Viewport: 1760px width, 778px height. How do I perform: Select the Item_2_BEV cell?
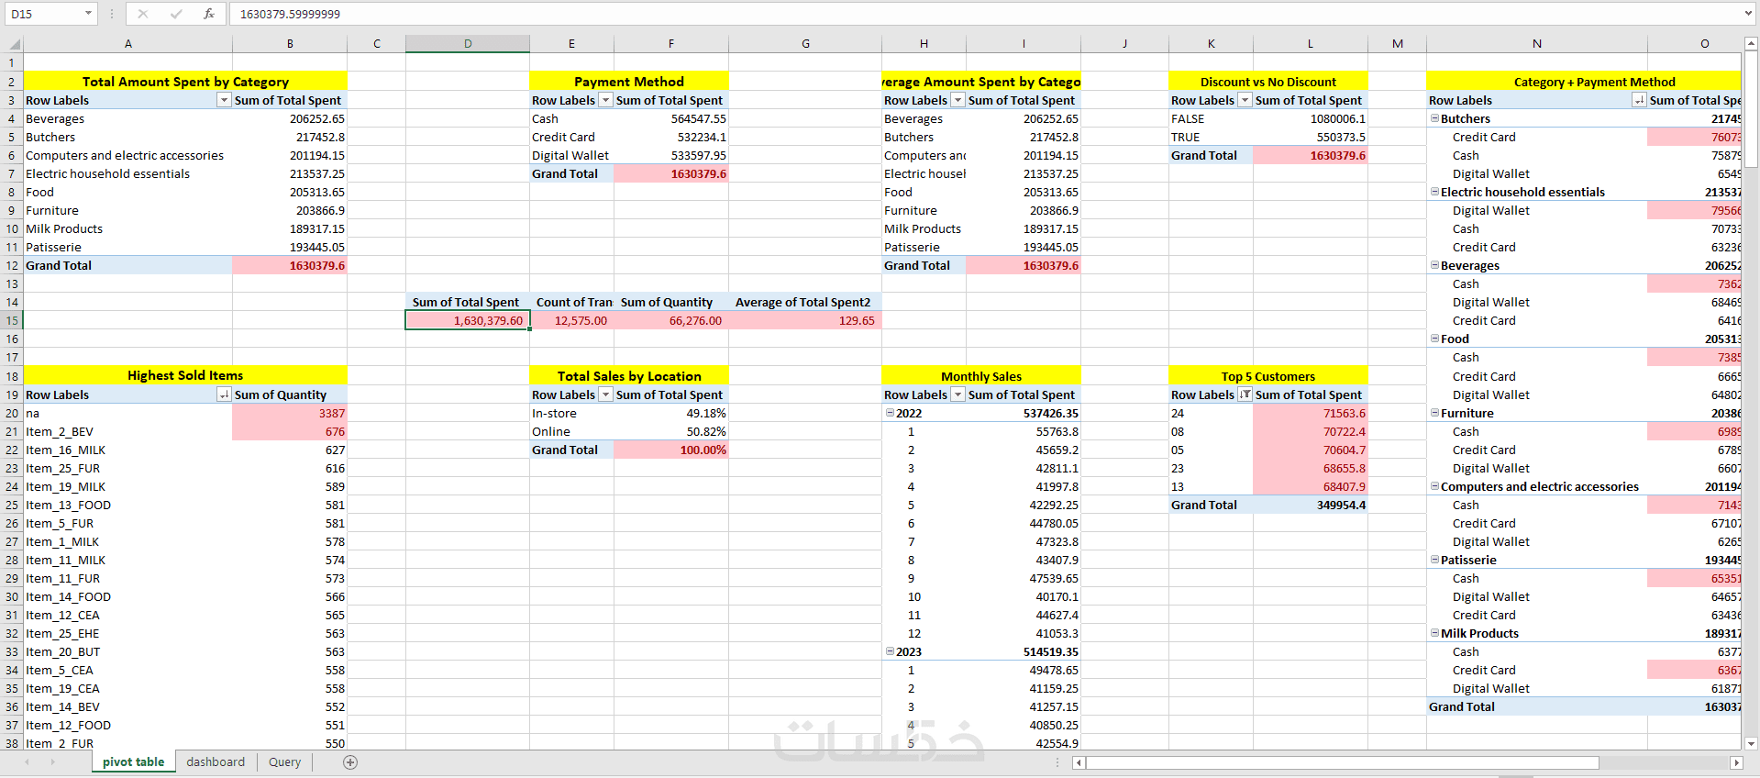click(x=128, y=431)
